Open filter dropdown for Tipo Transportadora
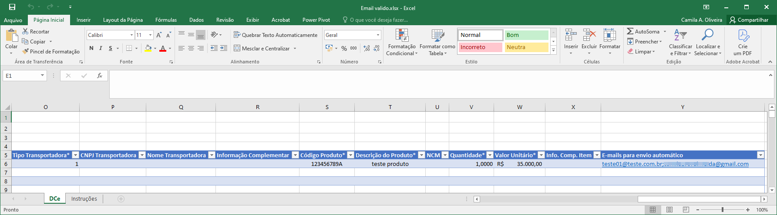The image size is (777, 215). pos(75,155)
